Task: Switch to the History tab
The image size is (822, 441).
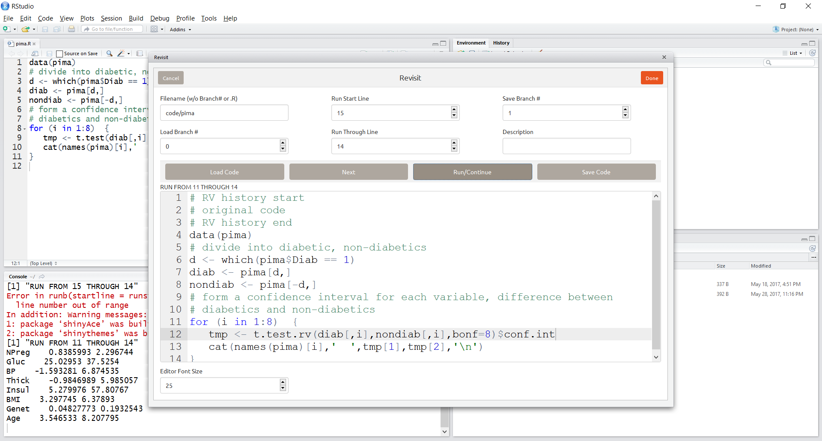Action: pos(501,43)
